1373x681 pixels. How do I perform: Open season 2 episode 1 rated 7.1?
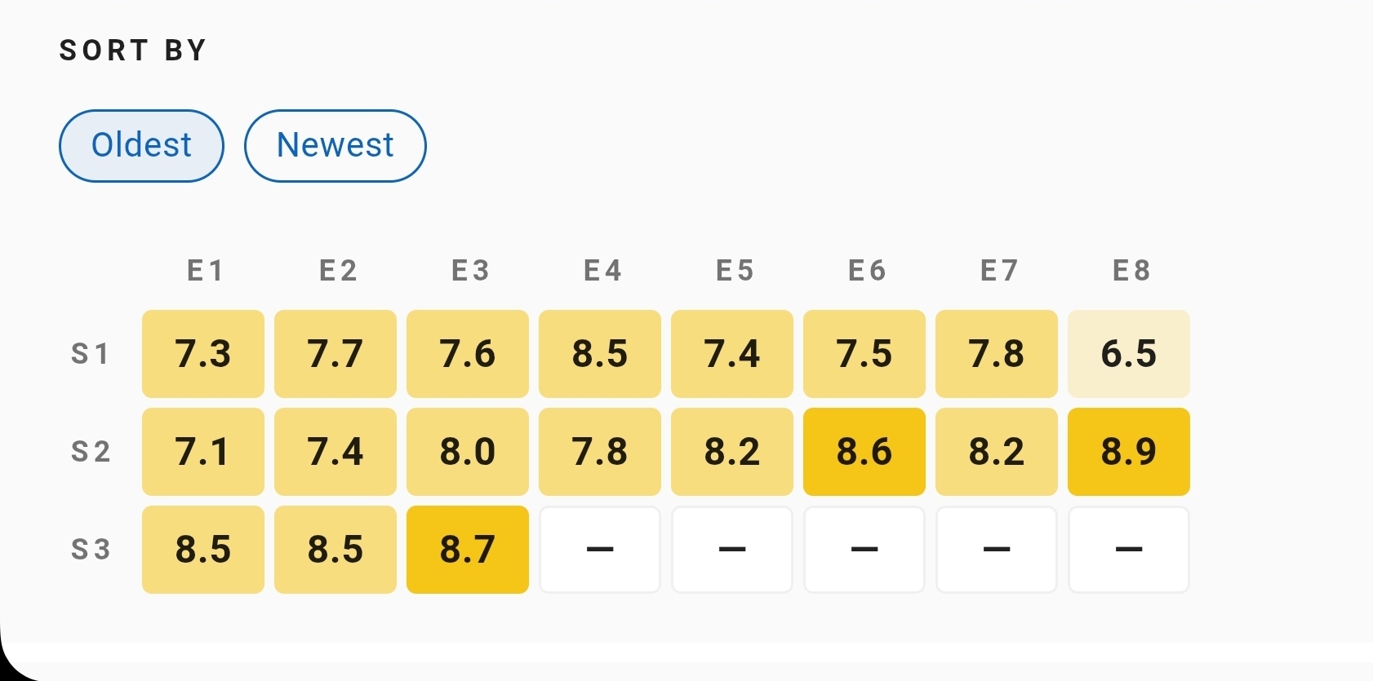pos(203,452)
